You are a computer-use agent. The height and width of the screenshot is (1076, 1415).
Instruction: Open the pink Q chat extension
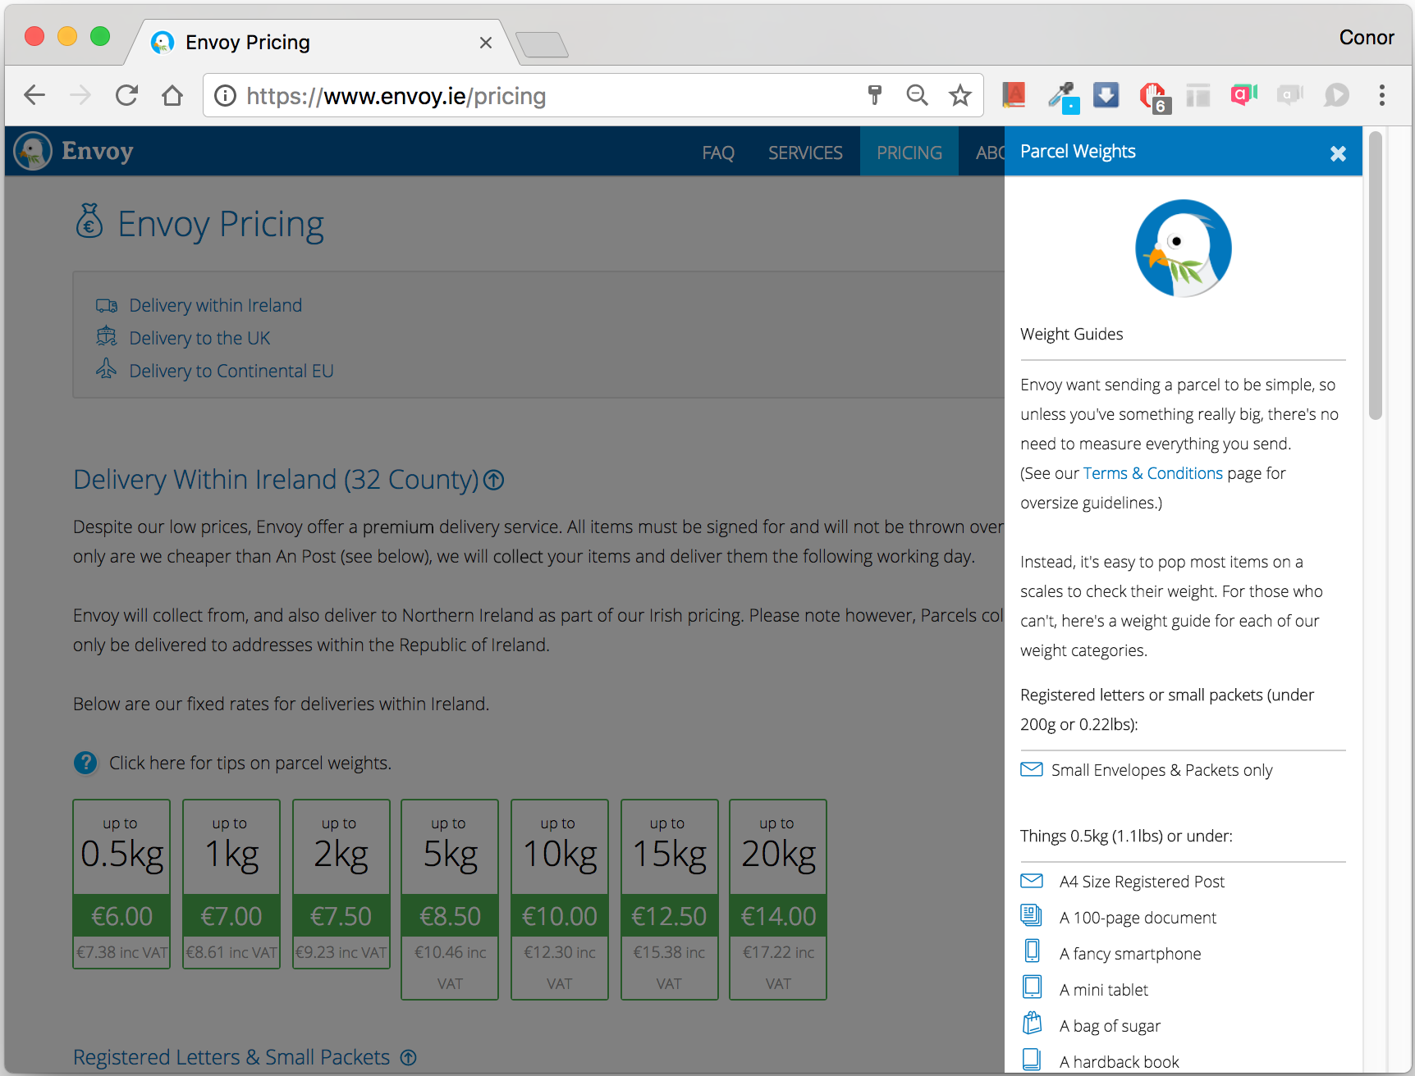(x=1243, y=95)
